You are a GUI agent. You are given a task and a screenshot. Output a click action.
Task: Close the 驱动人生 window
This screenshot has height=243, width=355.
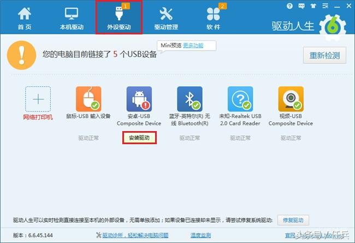point(349,6)
